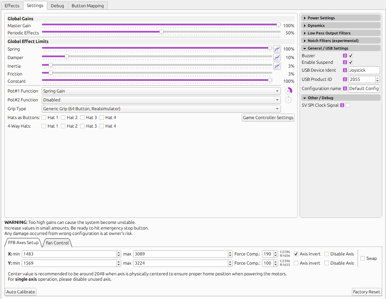
Task: Click the Master Gain slider handle
Action: coord(278,24)
